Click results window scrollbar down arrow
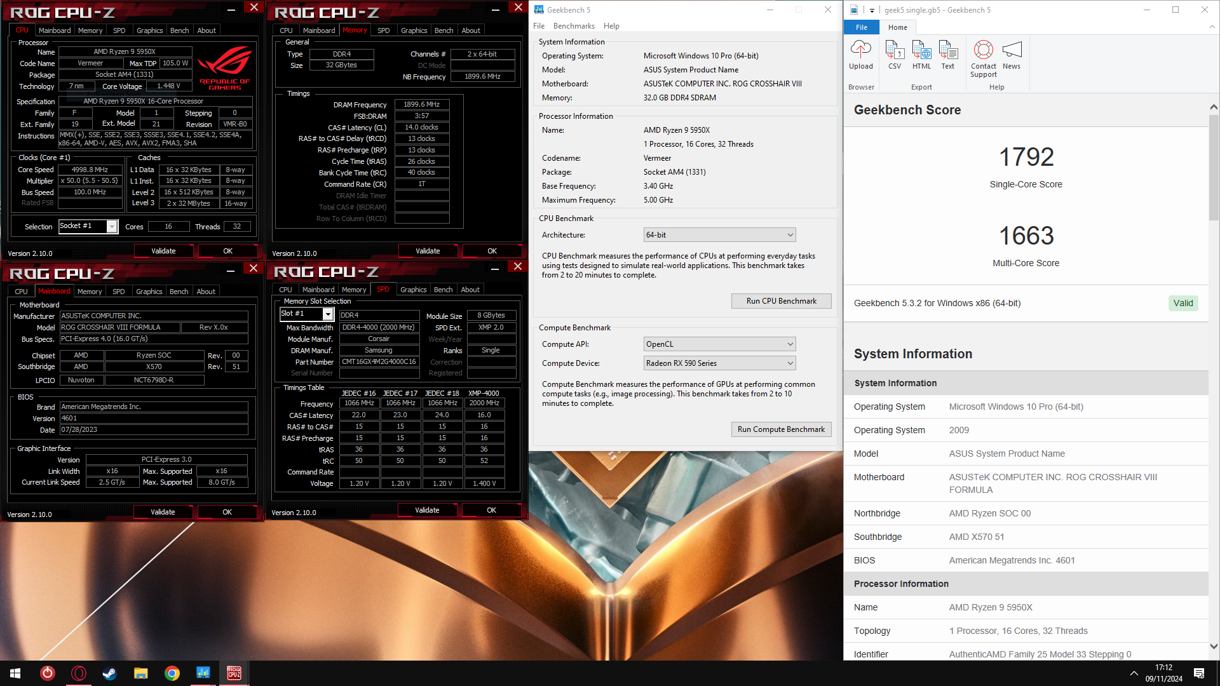The width and height of the screenshot is (1220, 686). pyautogui.click(x=1214, y=647)
